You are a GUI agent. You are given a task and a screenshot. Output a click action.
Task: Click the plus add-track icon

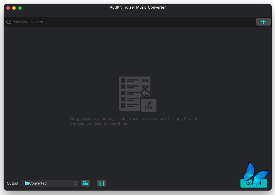[x=263, y=22]
